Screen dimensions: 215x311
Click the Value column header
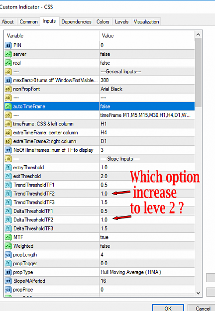(x=147, y=36)
